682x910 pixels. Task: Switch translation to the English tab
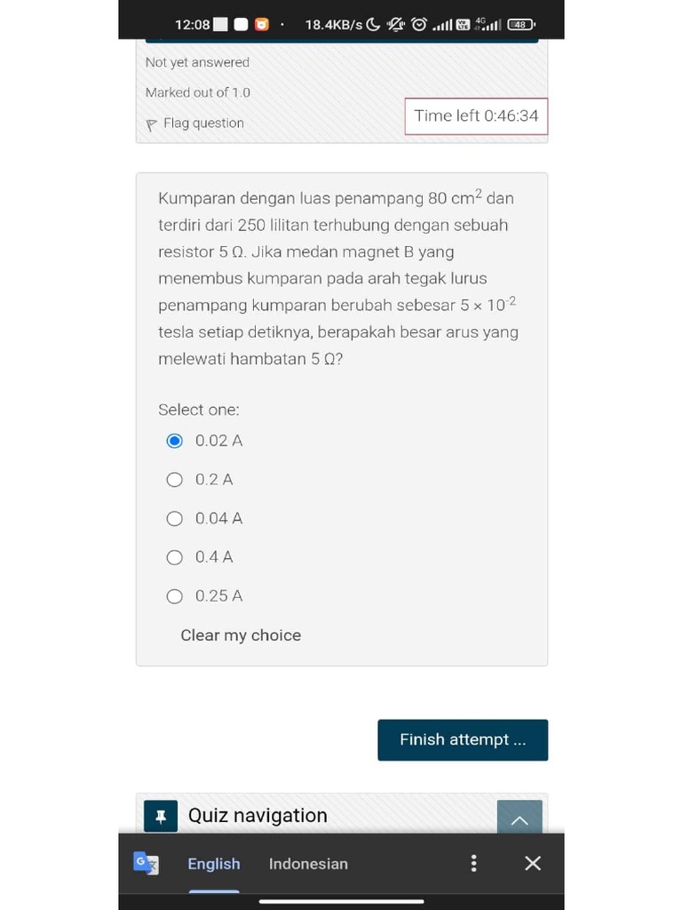[x=214, y=864]
